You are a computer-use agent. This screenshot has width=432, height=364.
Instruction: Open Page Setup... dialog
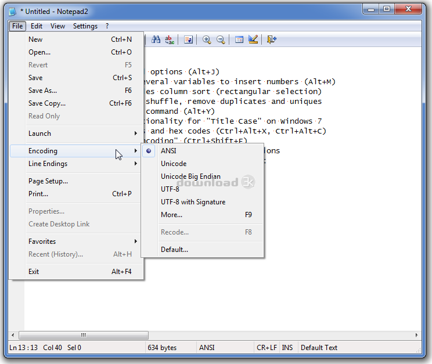coord(76,181)
